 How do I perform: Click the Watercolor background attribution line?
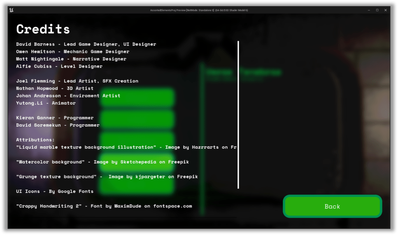coord(102,162)
